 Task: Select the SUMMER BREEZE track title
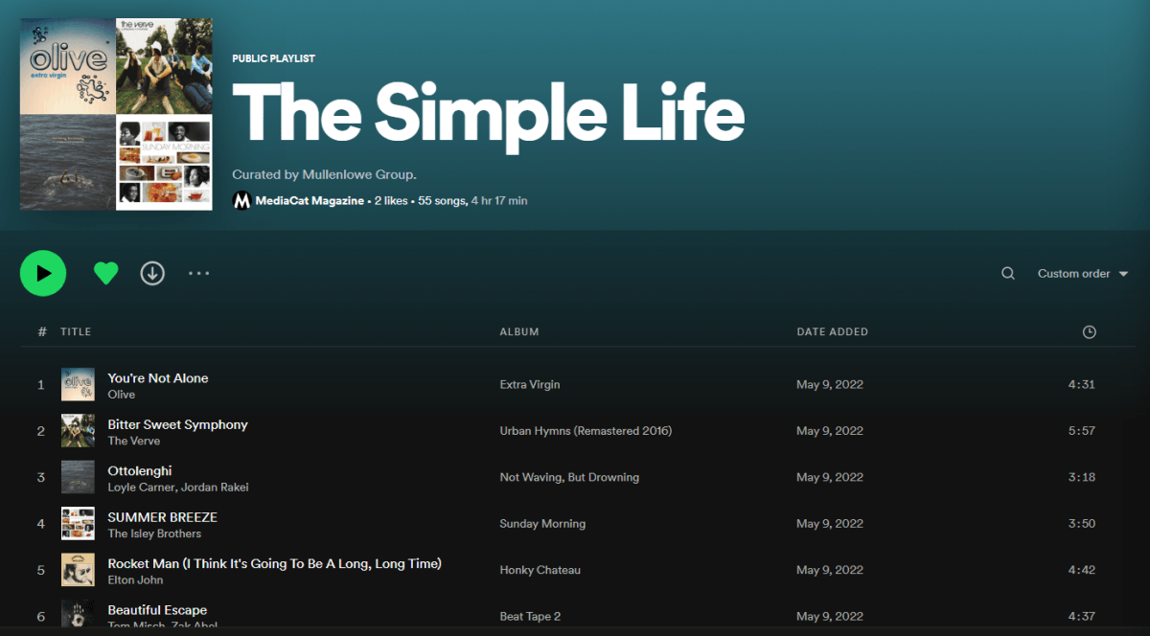(x=162, y=517)
